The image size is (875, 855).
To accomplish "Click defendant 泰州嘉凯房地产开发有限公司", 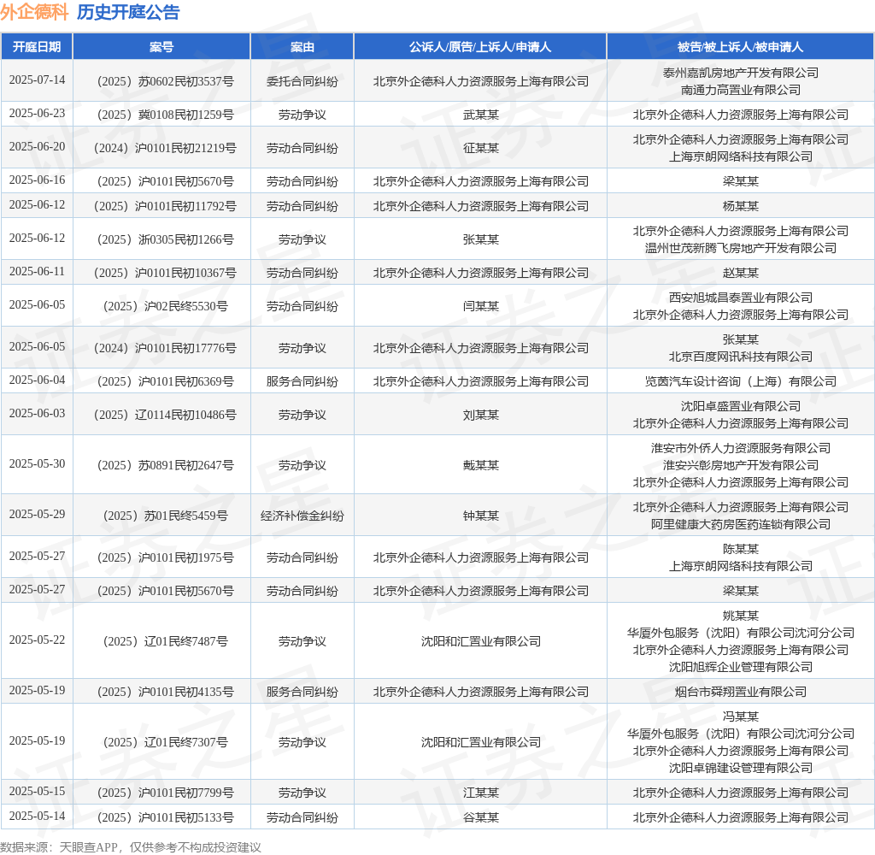I will [741, 73].
